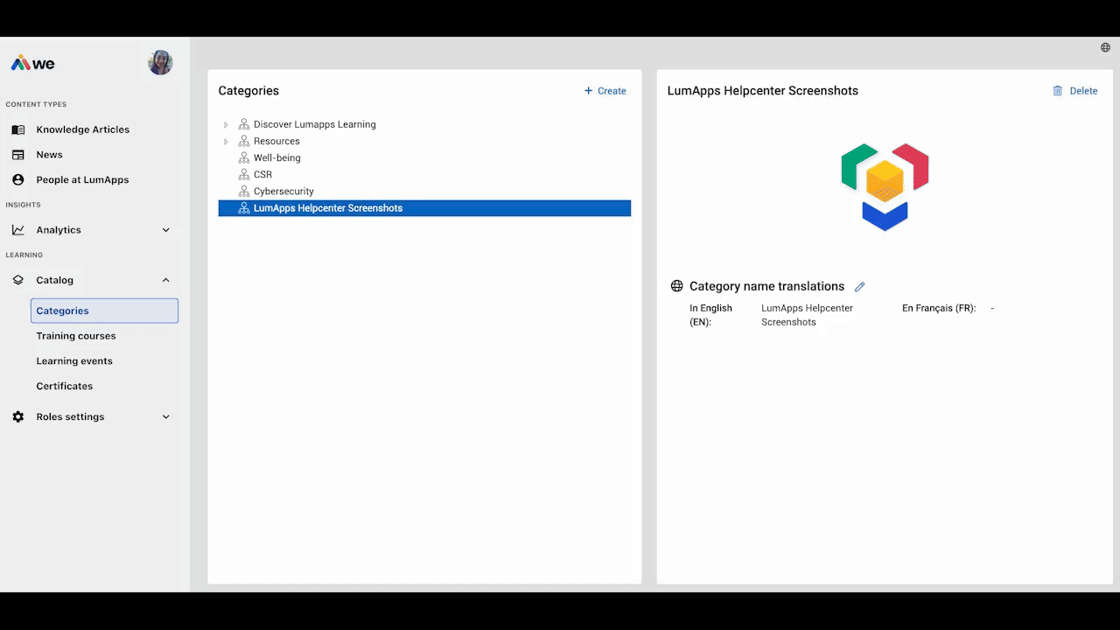Click the 'In English (EN):' label
Image resolution: width=1120 pixels, height=630 pixels.
pos(711,315)
